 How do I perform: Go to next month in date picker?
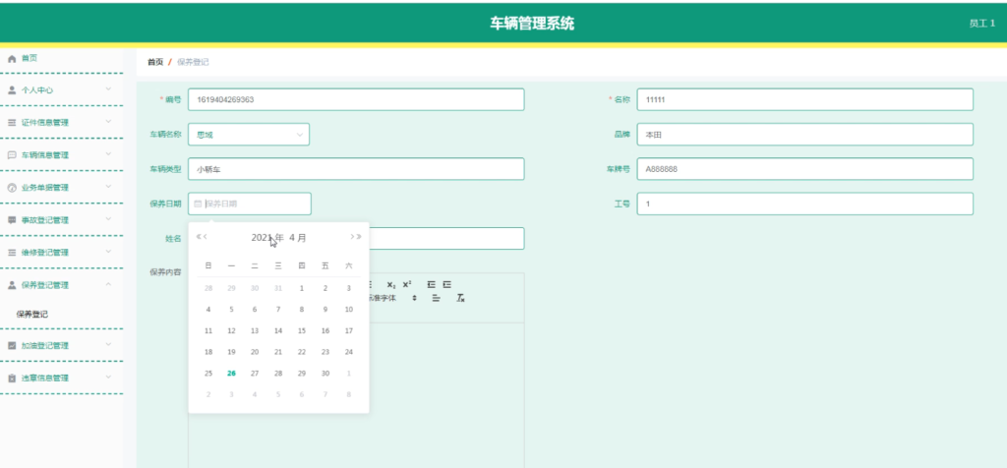(x=352, y=237)
